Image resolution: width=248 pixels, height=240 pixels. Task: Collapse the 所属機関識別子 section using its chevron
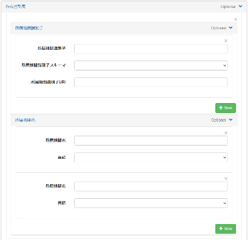(x=231, y=28)
